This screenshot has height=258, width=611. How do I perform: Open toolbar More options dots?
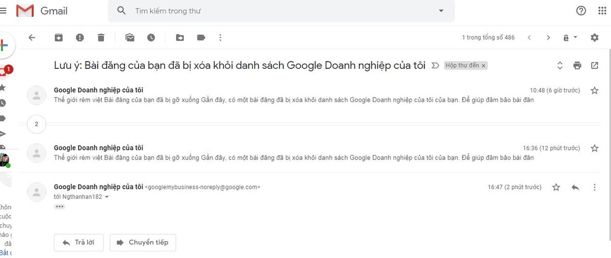pos(220,37)
